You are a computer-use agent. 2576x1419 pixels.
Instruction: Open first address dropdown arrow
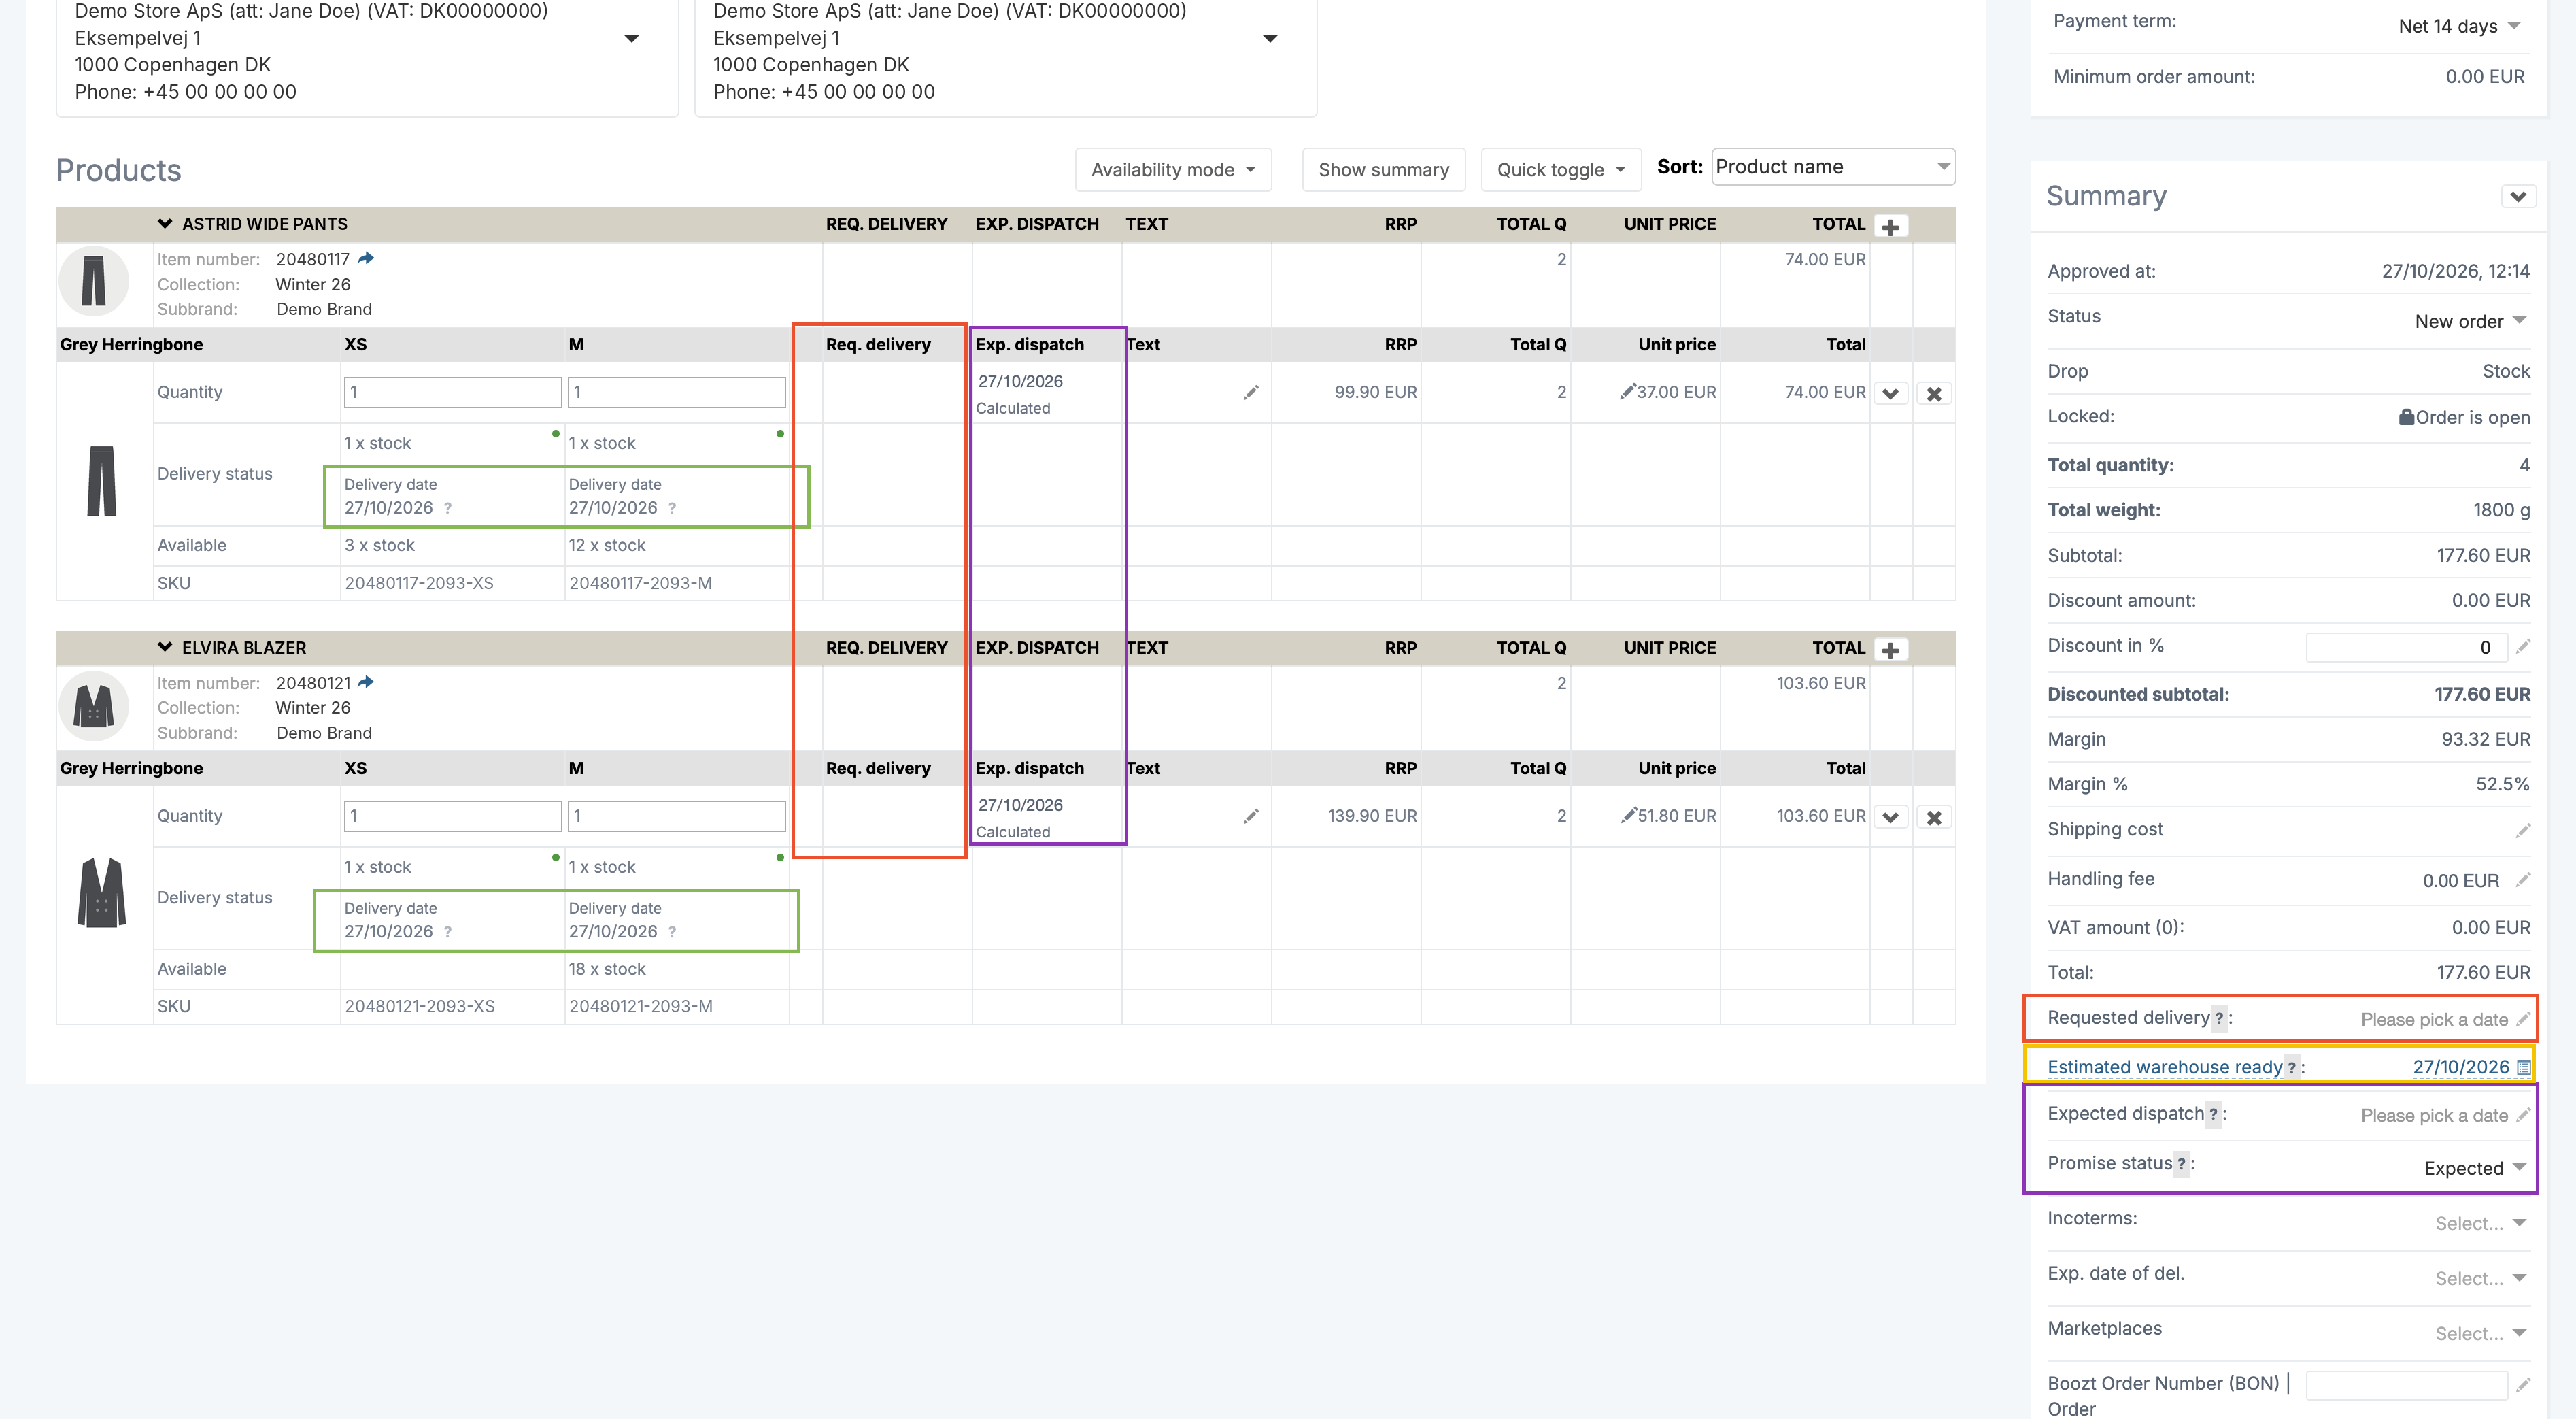point(632,39)
